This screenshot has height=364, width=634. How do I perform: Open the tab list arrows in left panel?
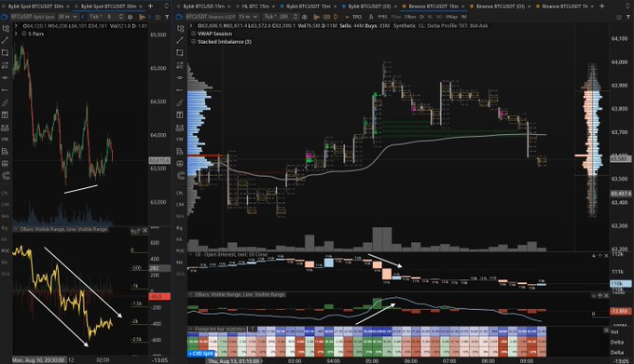tap(166, 7)
